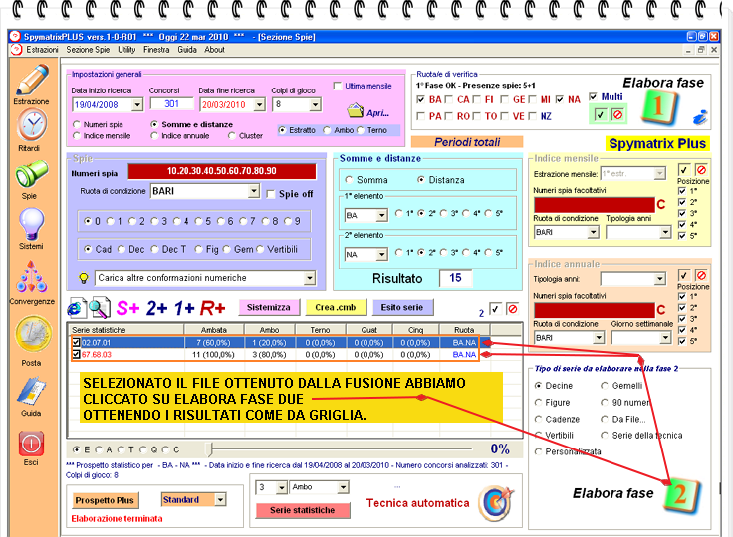Click the magnifier search icon
Image resolution: width=733 pixels, height=537 pixels.
[100, 308]
